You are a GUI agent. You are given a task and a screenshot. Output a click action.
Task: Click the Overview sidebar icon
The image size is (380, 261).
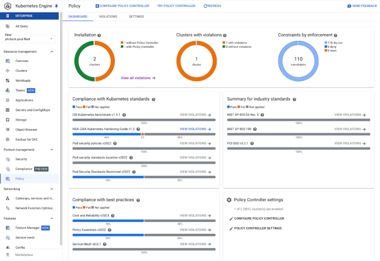pyautogui.click(x=8, y=61)
